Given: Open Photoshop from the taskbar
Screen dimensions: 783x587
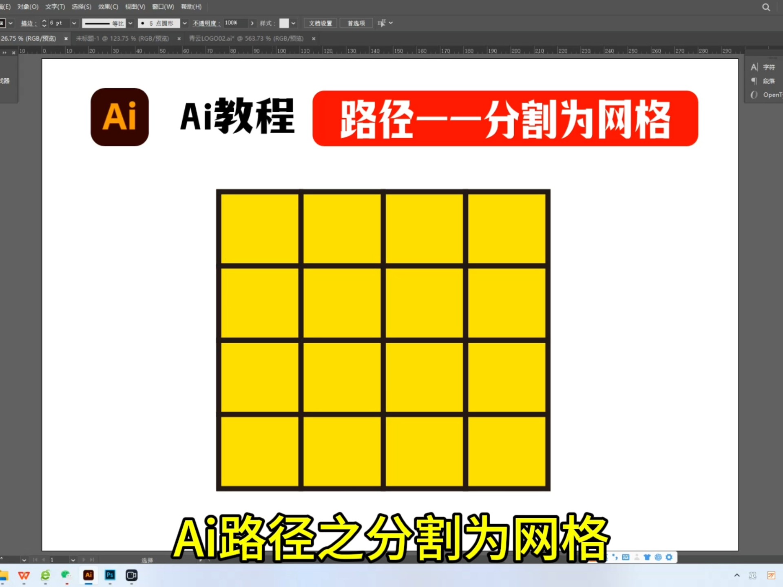Looking at the screenshot, I should [110, 575].
